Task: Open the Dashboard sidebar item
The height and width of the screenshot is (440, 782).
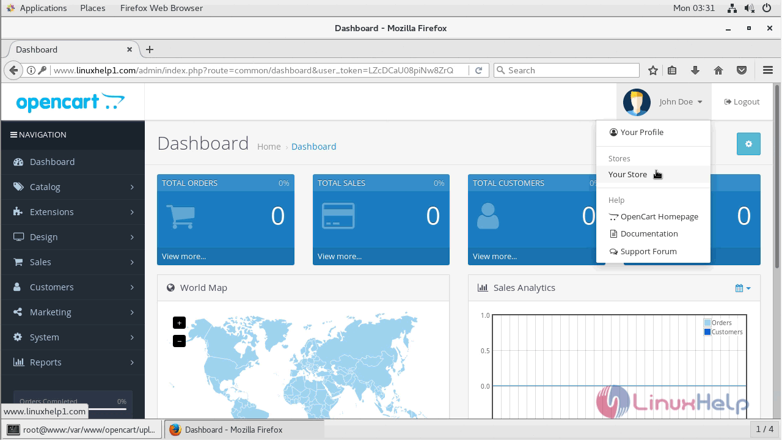Action: [x=73, y=161]
